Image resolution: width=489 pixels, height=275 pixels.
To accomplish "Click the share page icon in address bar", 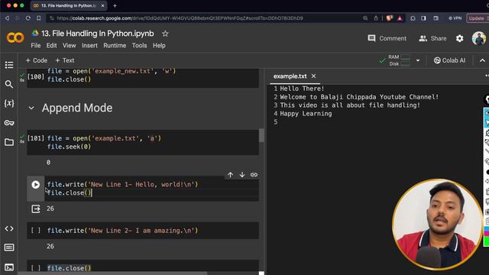I will 376,18.
